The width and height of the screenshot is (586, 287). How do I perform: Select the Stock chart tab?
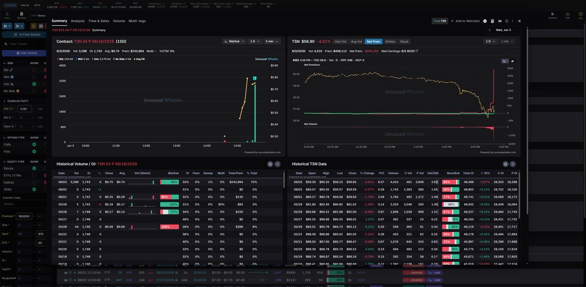(x=404, y=41)
